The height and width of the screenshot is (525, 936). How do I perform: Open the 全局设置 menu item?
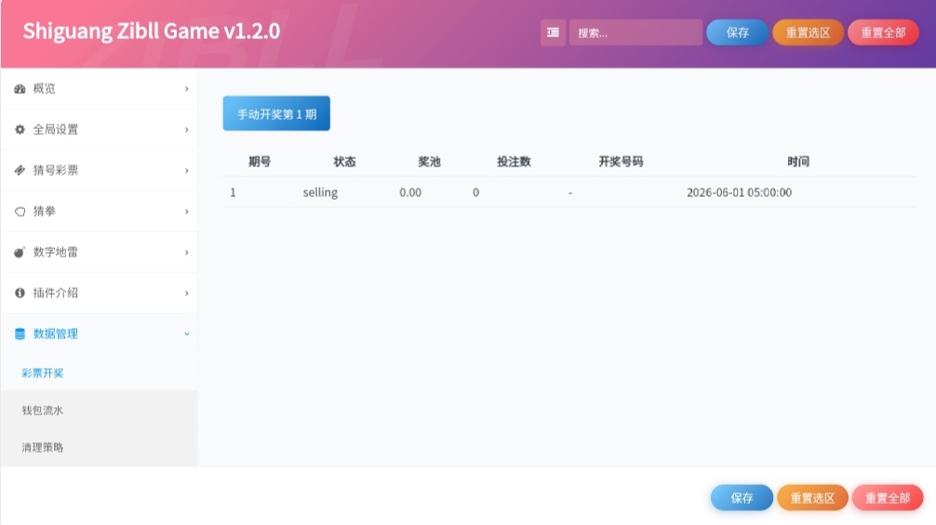[100, 129]
